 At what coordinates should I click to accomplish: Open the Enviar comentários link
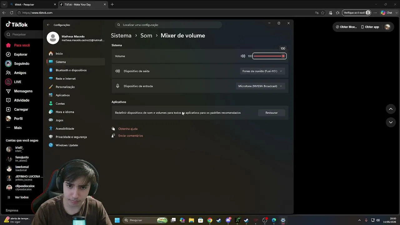(131, 136)
